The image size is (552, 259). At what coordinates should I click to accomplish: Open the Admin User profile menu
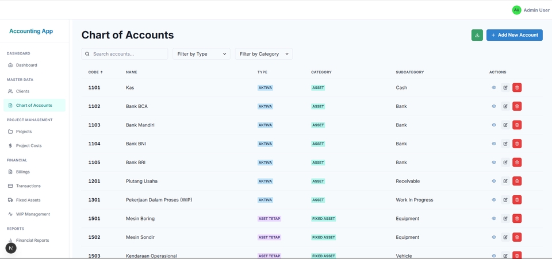(531, 10)
